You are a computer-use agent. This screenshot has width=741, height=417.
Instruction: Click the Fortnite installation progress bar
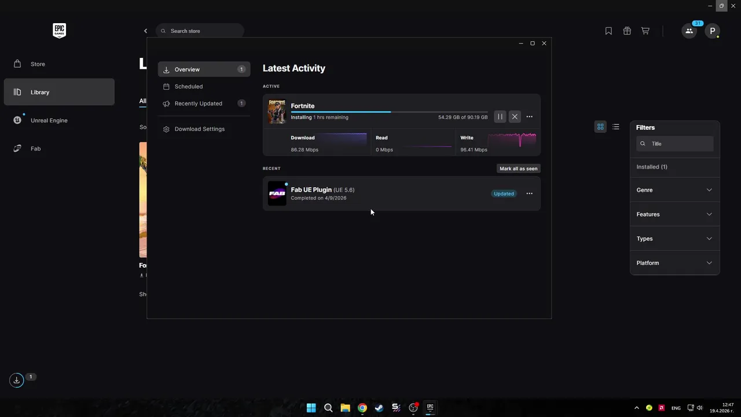(x=389, y=112)
